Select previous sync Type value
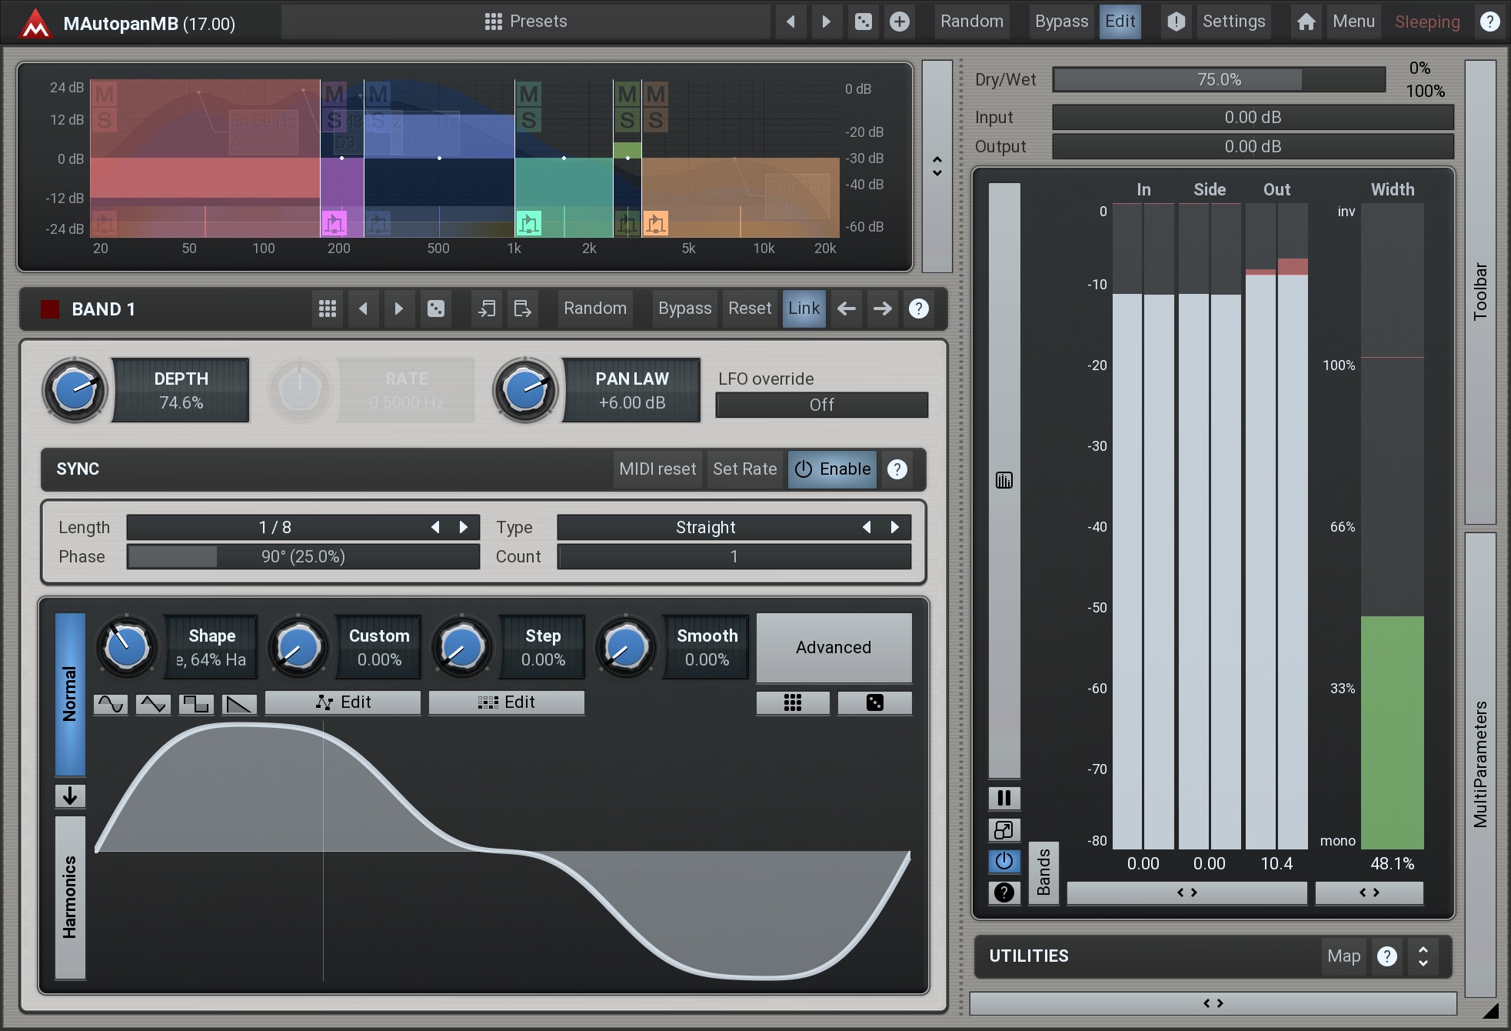Viewport: 1511px width, 1031px height. [x=867, y=527]
